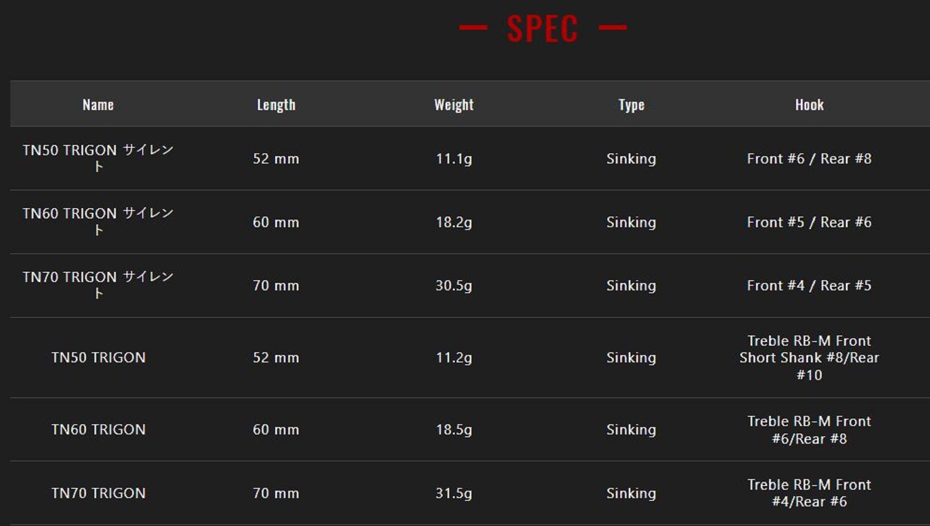This screenshot has height=526, width=930.
Task: Click the Front #6 / Rear #8 hook cell
Action: tap(809, 159)
